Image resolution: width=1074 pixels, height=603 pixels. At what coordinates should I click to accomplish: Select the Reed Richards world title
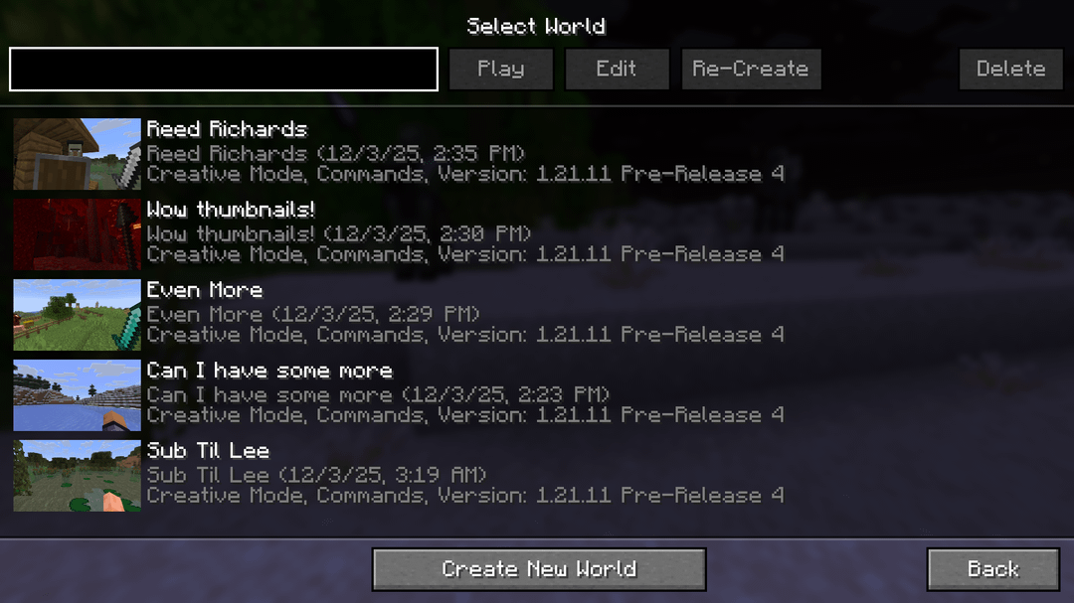(228, 129)
